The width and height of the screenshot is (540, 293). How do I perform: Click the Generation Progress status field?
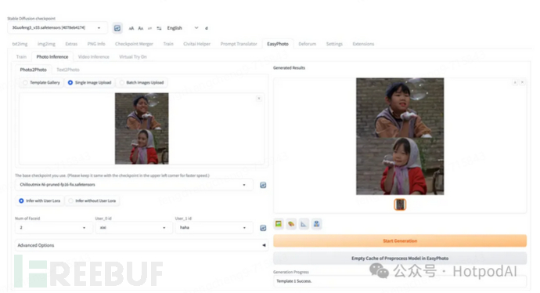click(x=400, y=281)
